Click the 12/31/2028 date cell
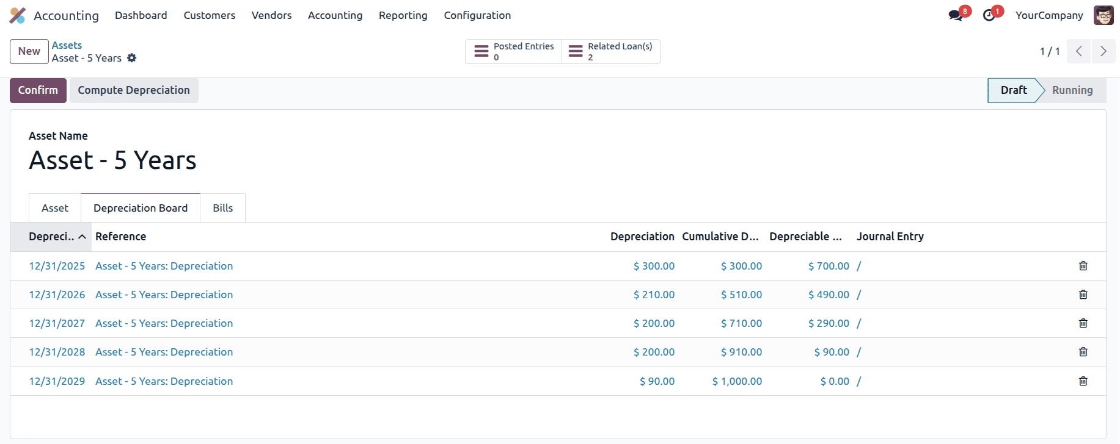The height and width of the screenshot is (444, 1120). [x=57, y=352]
